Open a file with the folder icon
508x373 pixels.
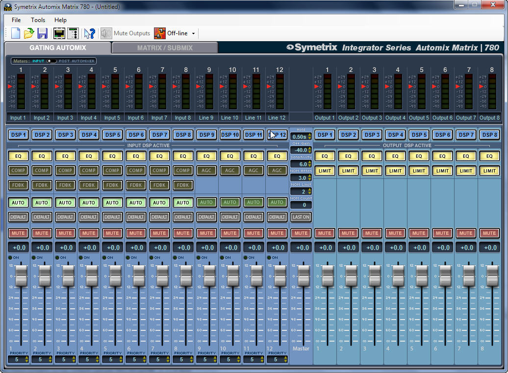[x=29, y=33]
